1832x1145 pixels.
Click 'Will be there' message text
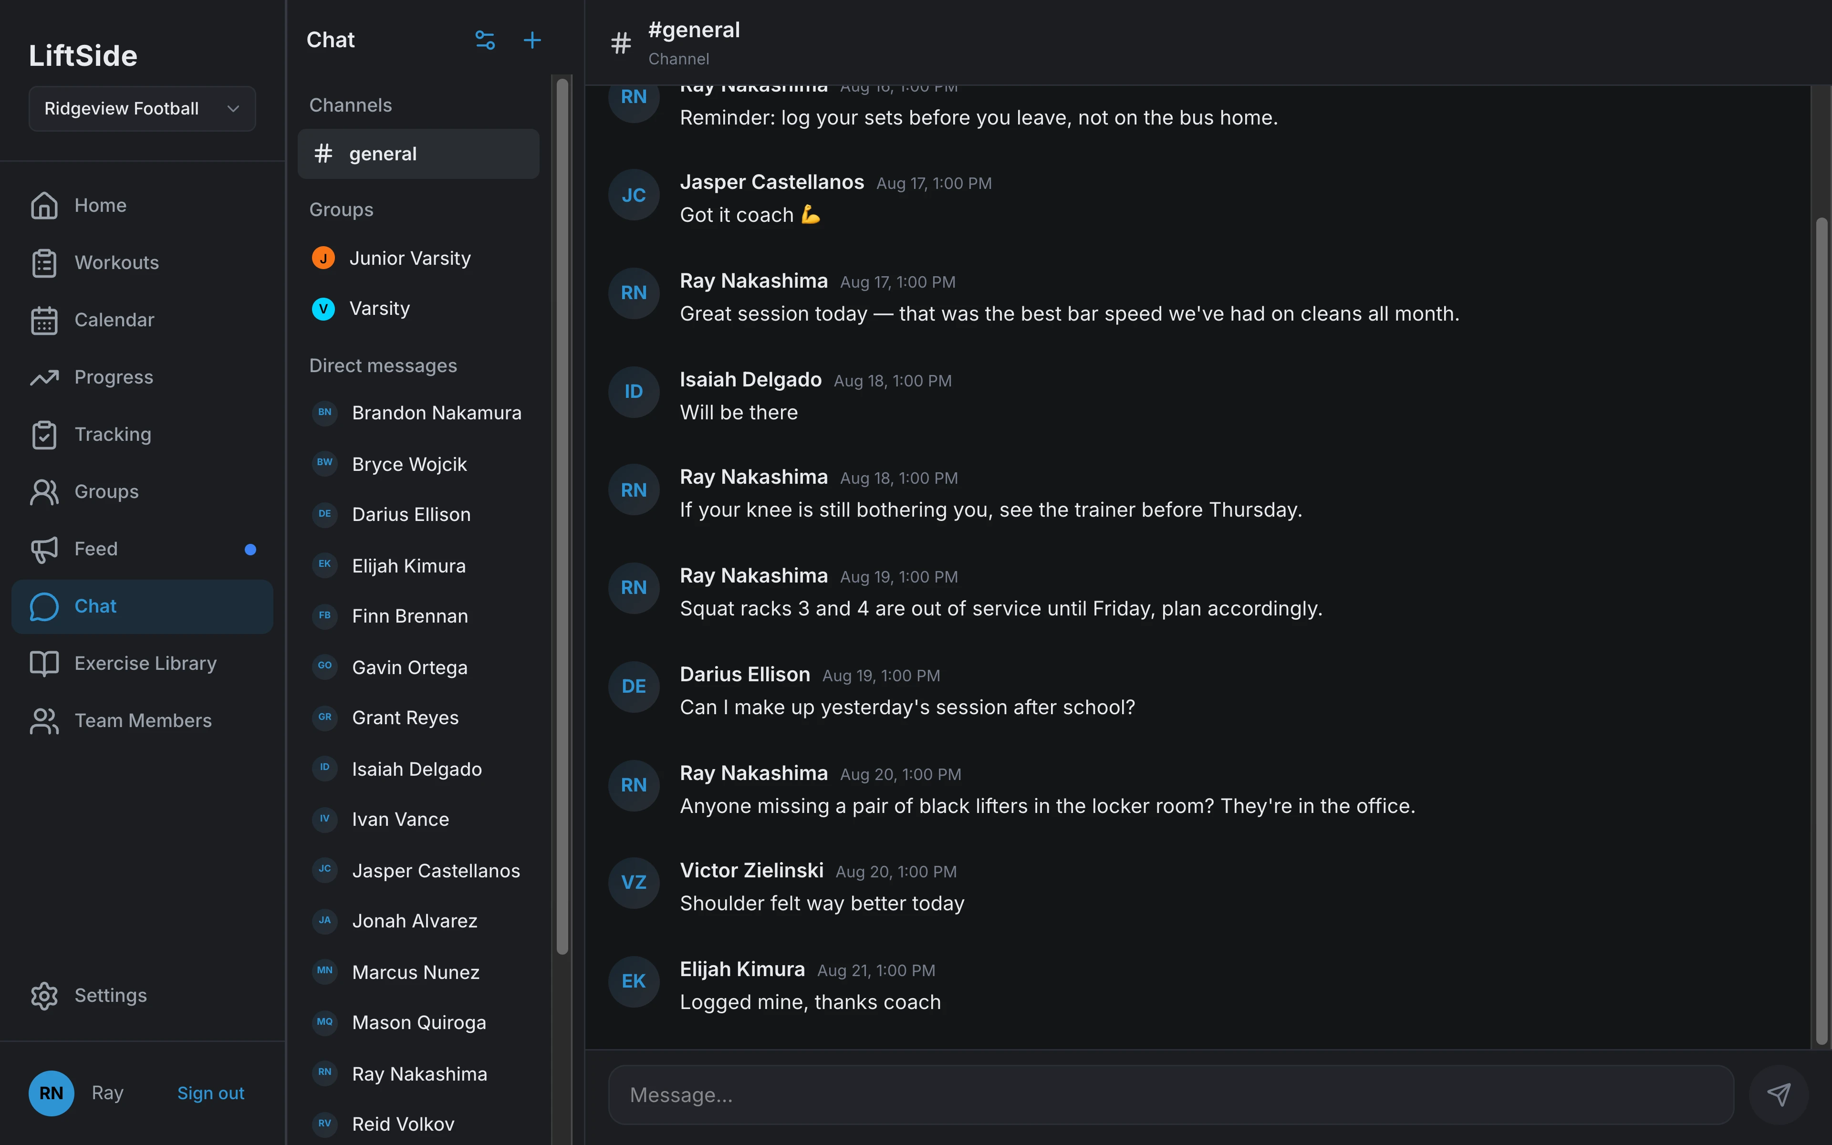pyautogui.click(x=739, y=412)
